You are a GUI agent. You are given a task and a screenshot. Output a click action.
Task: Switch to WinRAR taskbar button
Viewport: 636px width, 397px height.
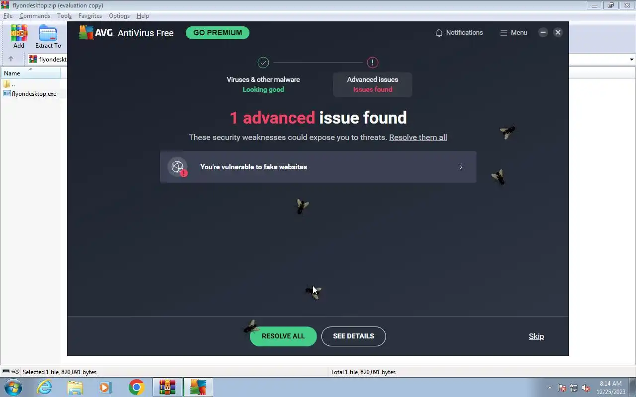167,387
